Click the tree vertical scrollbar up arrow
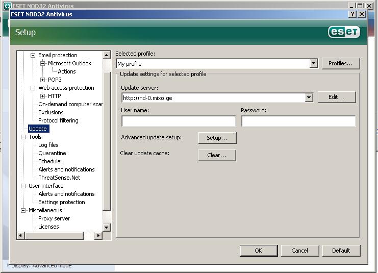The image size is (378, 273). pyautogui.click(x=106, y=55)
